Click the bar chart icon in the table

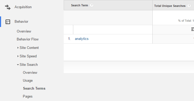[192, 29]
